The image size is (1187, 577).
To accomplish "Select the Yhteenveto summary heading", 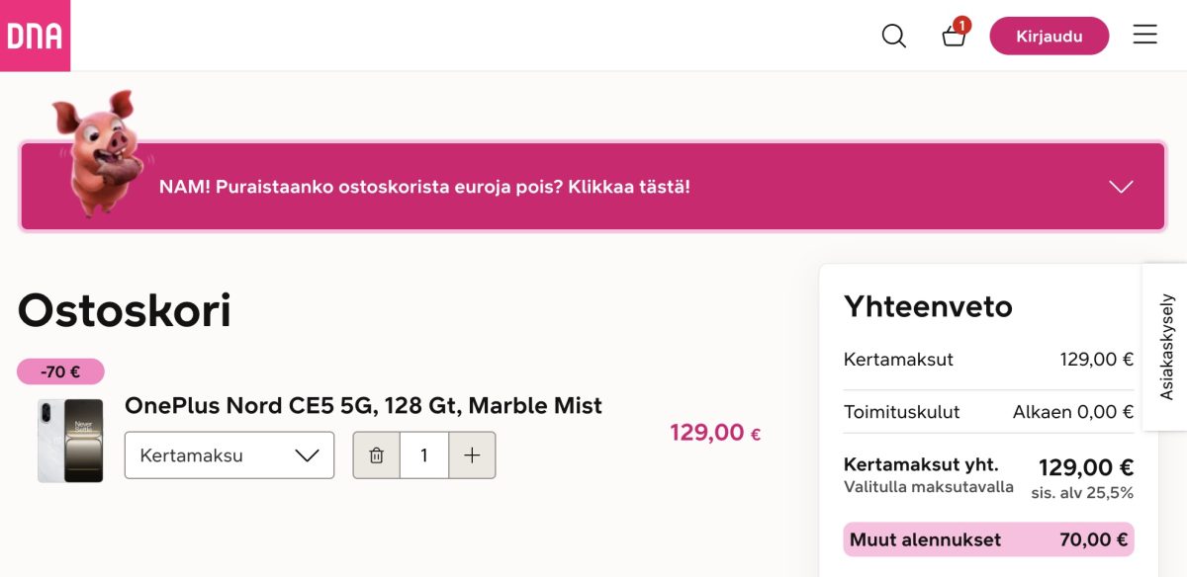I will pyautogui.click(x=928, y=306).
